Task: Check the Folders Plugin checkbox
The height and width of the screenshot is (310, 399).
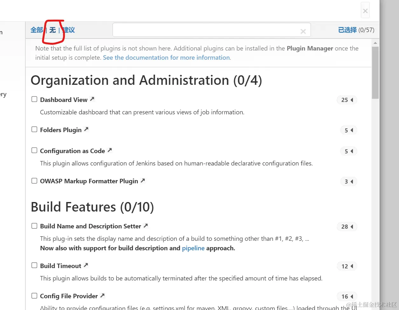Action: (34, 130)
